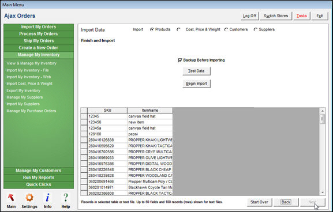Select the Customers radio button

point(226,29)
